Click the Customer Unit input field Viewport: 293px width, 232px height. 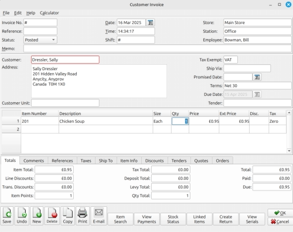click(65, 103)
